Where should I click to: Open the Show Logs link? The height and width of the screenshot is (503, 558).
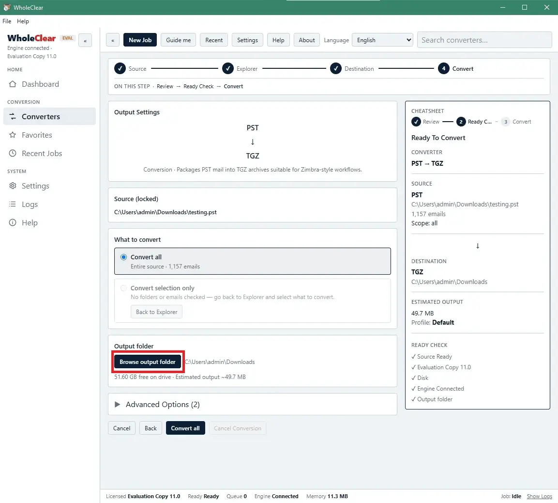[x=539, y=496]
